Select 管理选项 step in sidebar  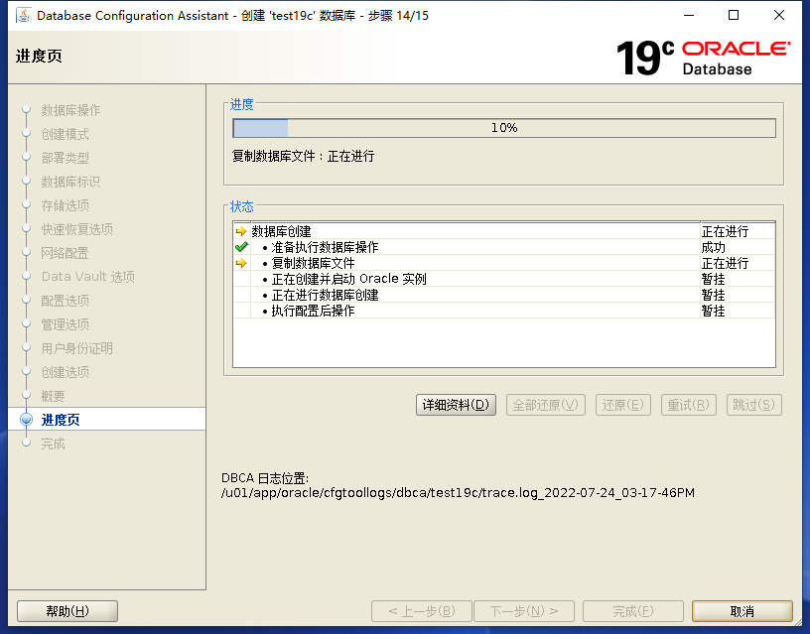pos(66,324)
